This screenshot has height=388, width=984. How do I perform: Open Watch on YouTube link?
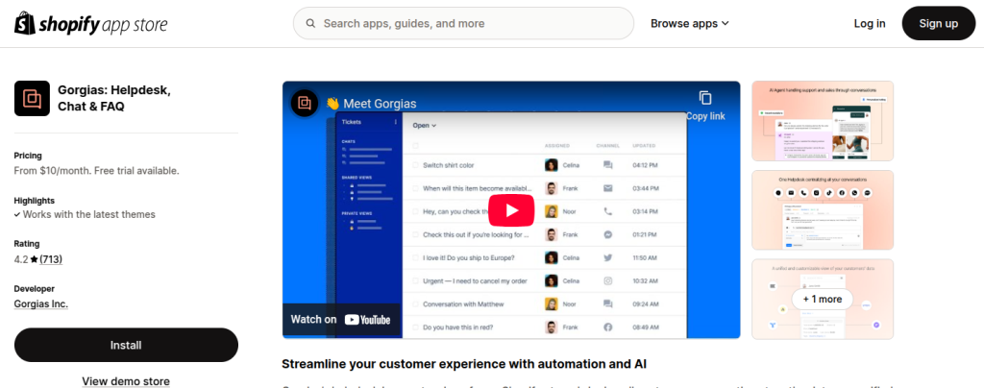pos(341,320)
